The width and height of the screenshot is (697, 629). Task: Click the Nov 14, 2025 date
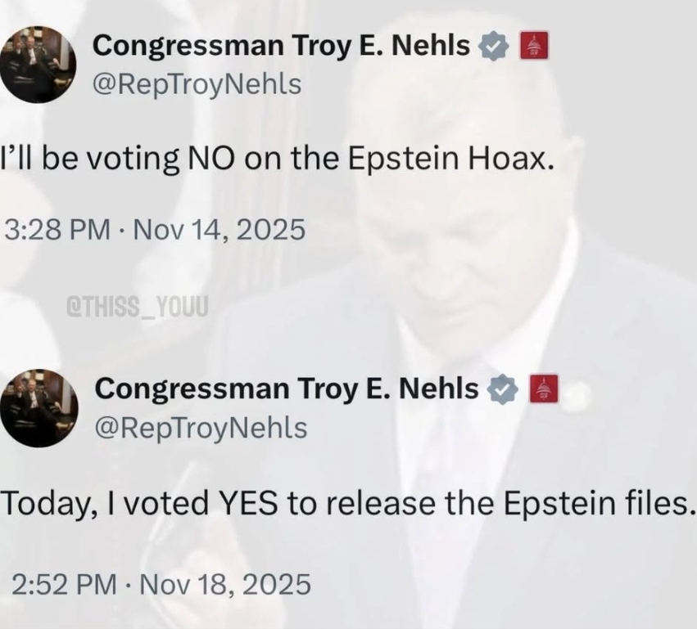(216, 230)
